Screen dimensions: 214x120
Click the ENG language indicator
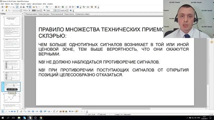point(199,118)
